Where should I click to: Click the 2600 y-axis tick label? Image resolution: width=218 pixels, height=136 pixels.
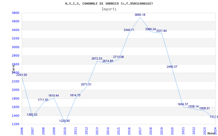[x=16, y=64]
